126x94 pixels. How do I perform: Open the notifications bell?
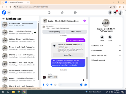click(x=115, y=13)
